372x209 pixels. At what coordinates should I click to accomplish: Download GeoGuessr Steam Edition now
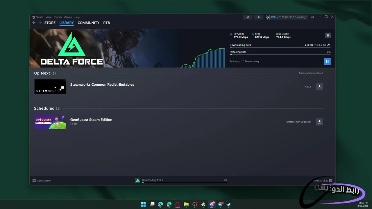[319, 122]
